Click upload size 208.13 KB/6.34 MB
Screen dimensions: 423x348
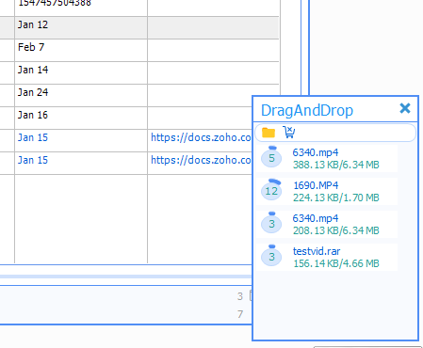[336, 230]
